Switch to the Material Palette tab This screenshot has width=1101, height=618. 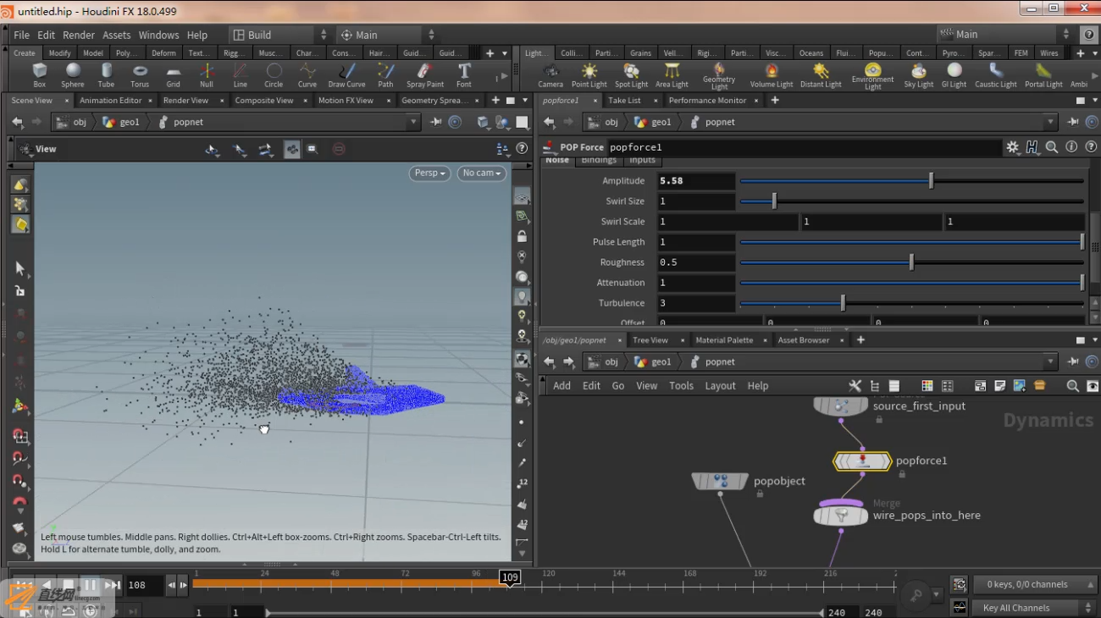(724, 340)
